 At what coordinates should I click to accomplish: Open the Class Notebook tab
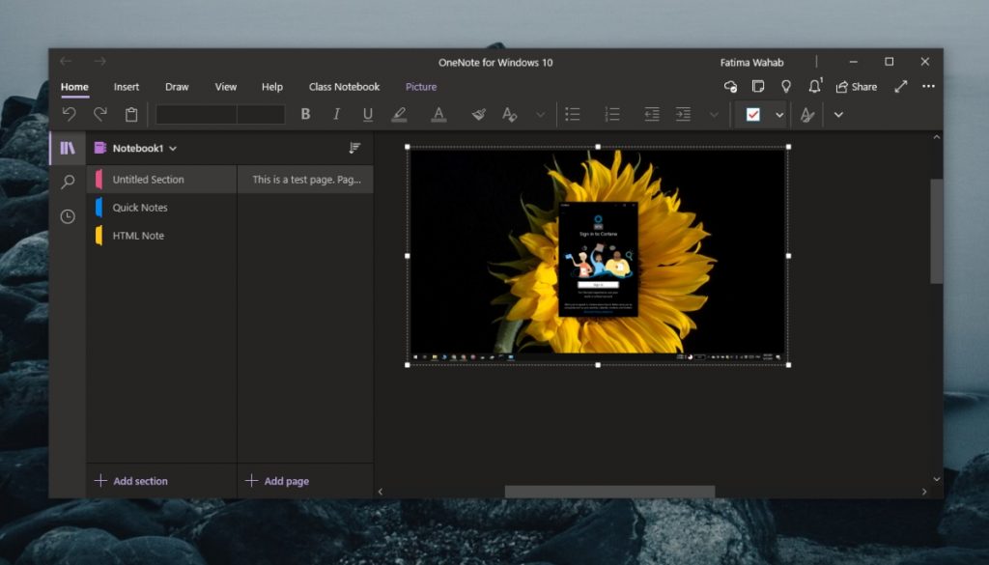pyautogui.click(x=345, y=87)
